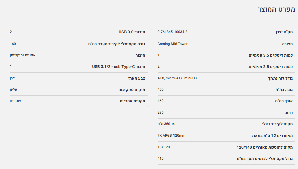Select the max graphics card size 410
Screen dimensions: 298x169
click(x=160, y=158)
